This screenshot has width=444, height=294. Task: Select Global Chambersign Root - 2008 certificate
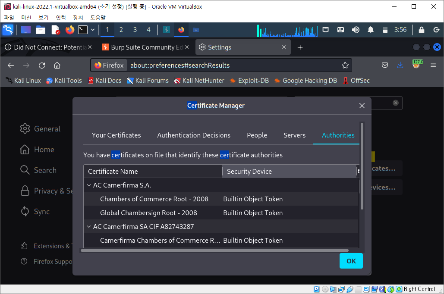pyautogui.click(x=220, y=213)
